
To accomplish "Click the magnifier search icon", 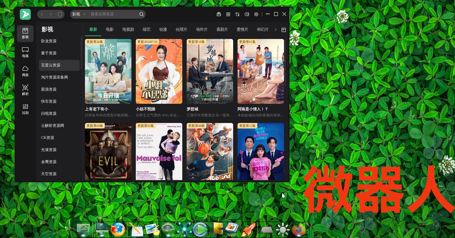I will pos(141,14).
